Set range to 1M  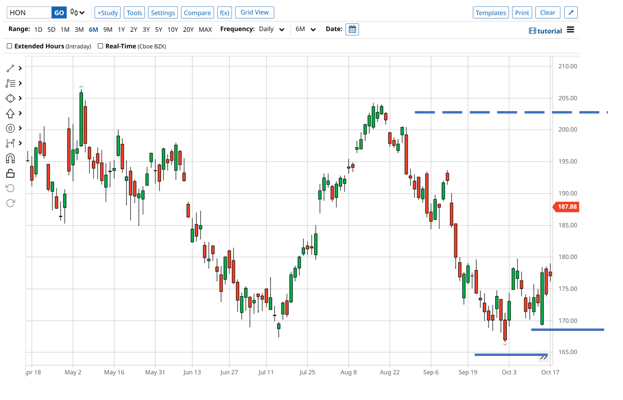[x=65, y=29]
